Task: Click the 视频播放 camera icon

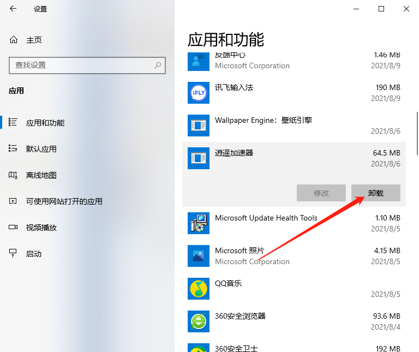Action: click(13, 227)
